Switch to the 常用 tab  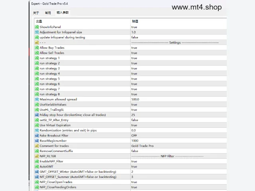pos(48,13)
